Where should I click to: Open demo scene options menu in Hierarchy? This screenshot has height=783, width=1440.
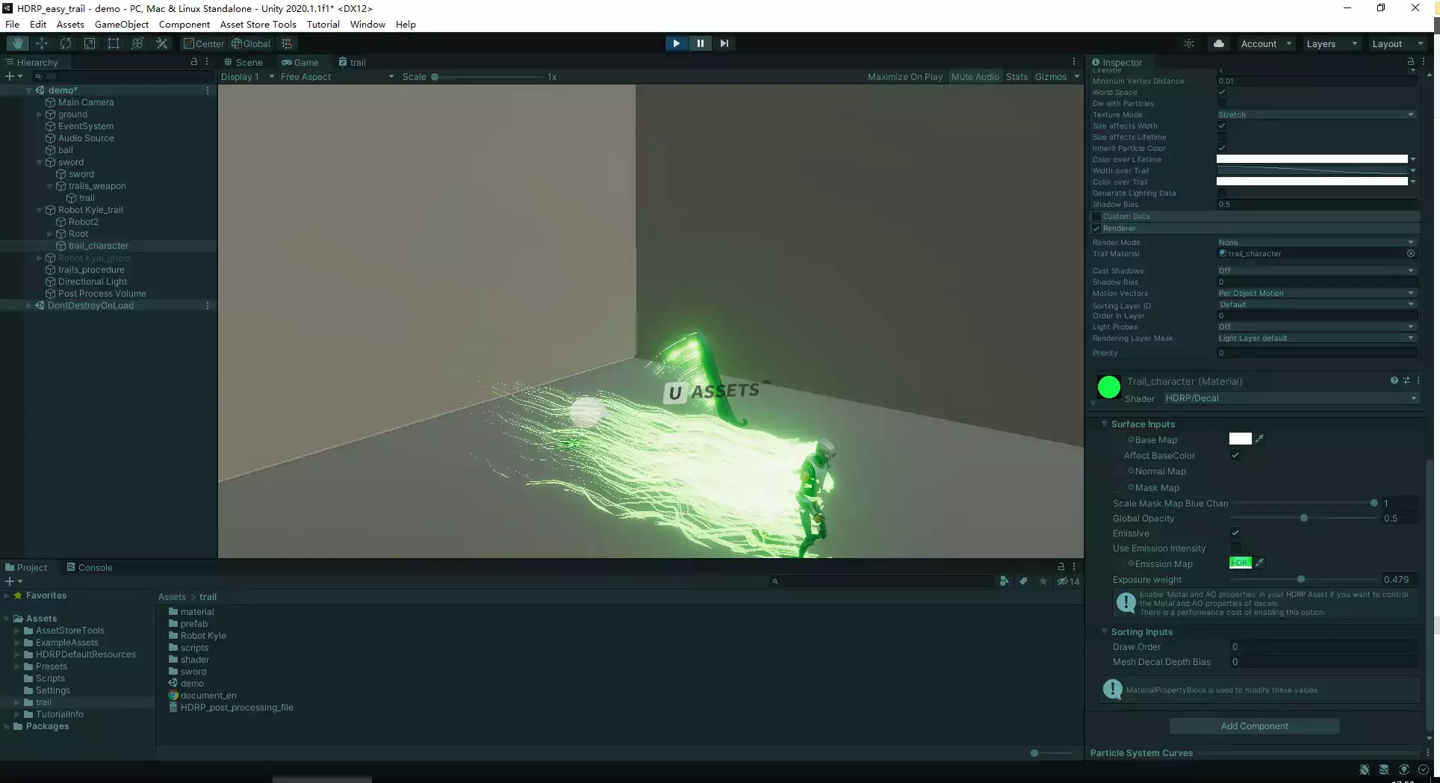[208, 90]
